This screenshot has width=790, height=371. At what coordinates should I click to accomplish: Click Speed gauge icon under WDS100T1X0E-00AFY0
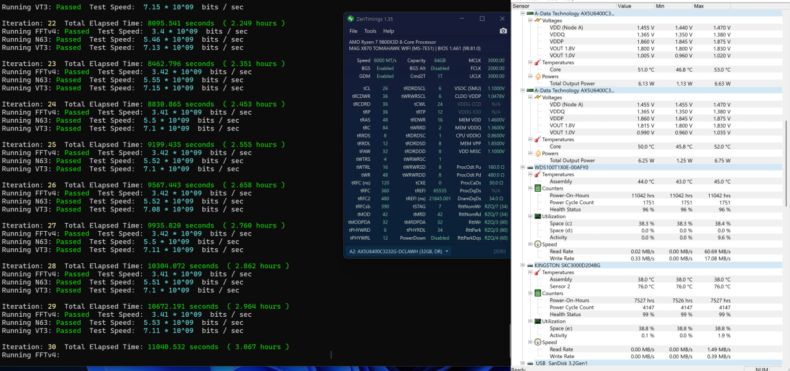point(537,244)
